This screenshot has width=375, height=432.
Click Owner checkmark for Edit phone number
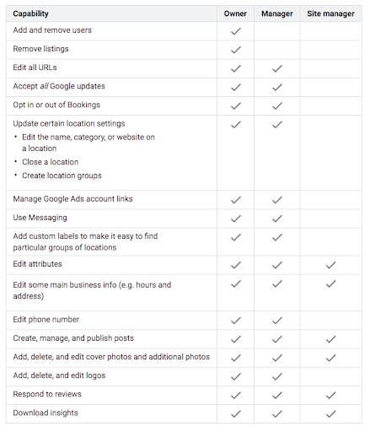[236, 321]
